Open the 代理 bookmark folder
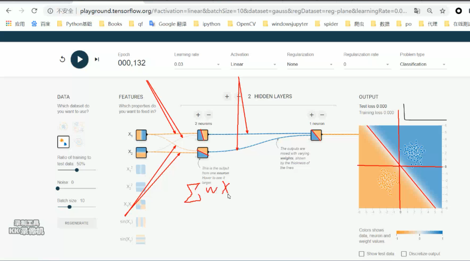 (x=428, y=24)
